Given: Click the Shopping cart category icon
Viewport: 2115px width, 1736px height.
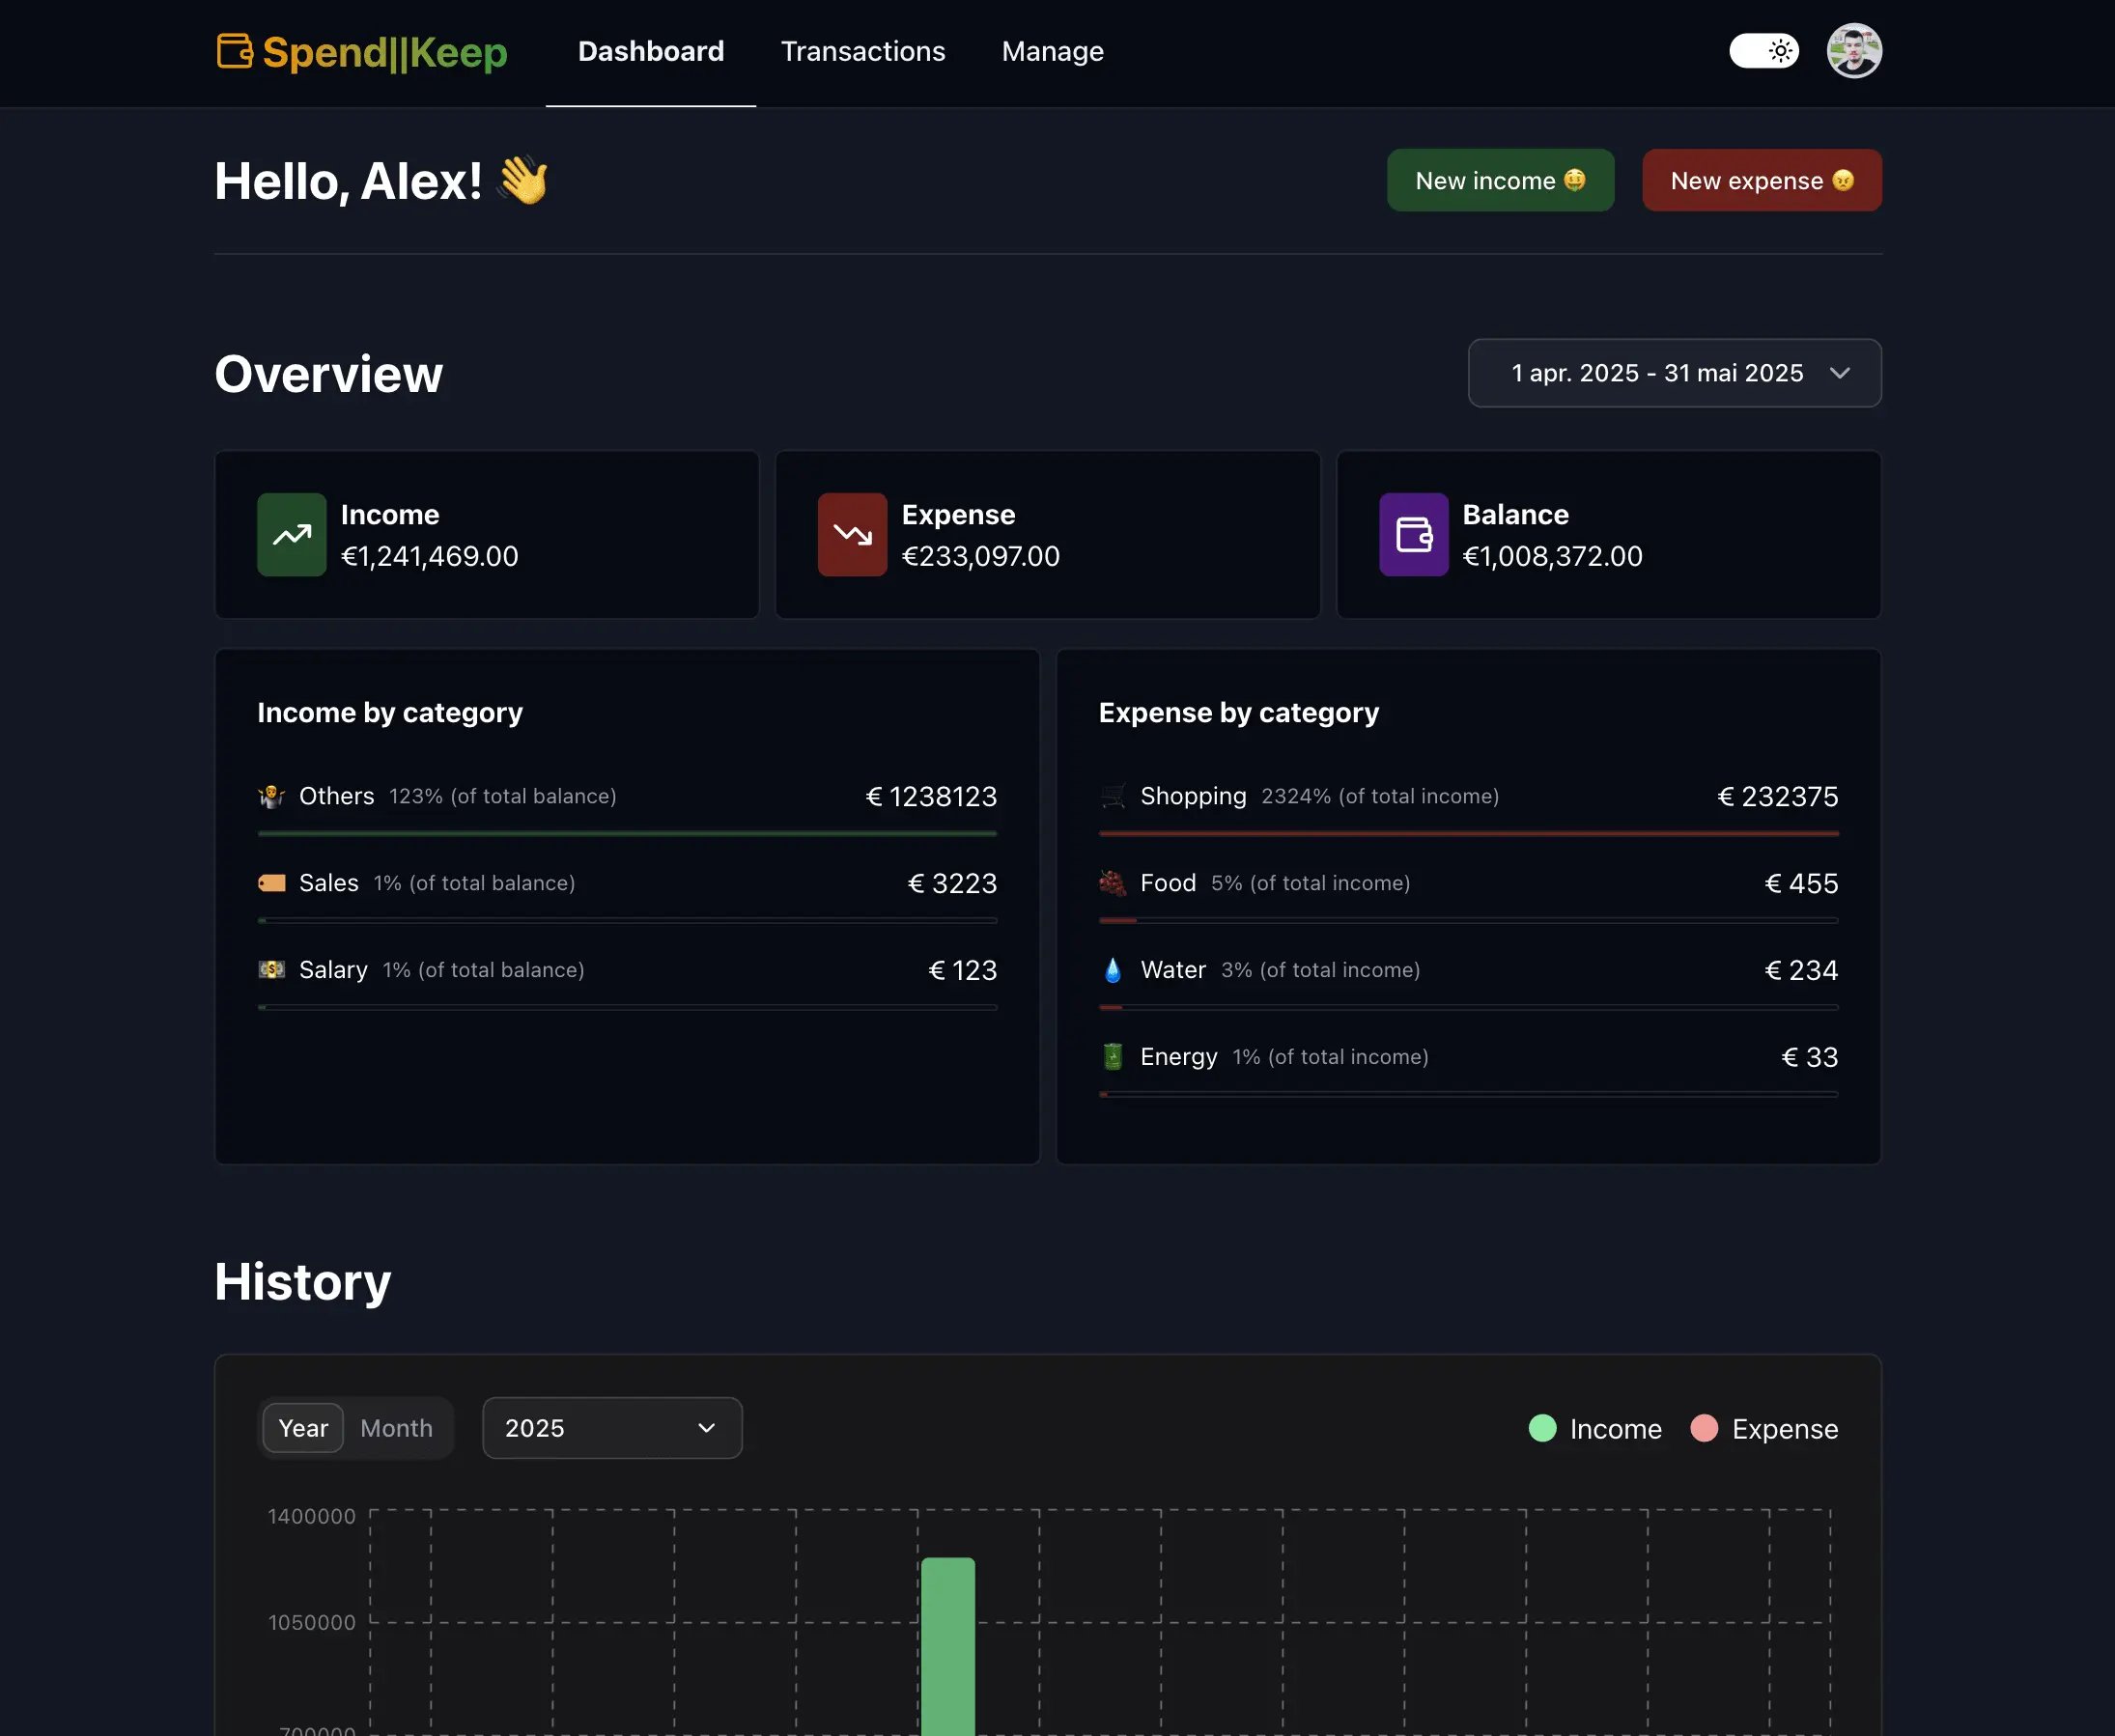Looking at the screenshot, I should coord(1113,796).
